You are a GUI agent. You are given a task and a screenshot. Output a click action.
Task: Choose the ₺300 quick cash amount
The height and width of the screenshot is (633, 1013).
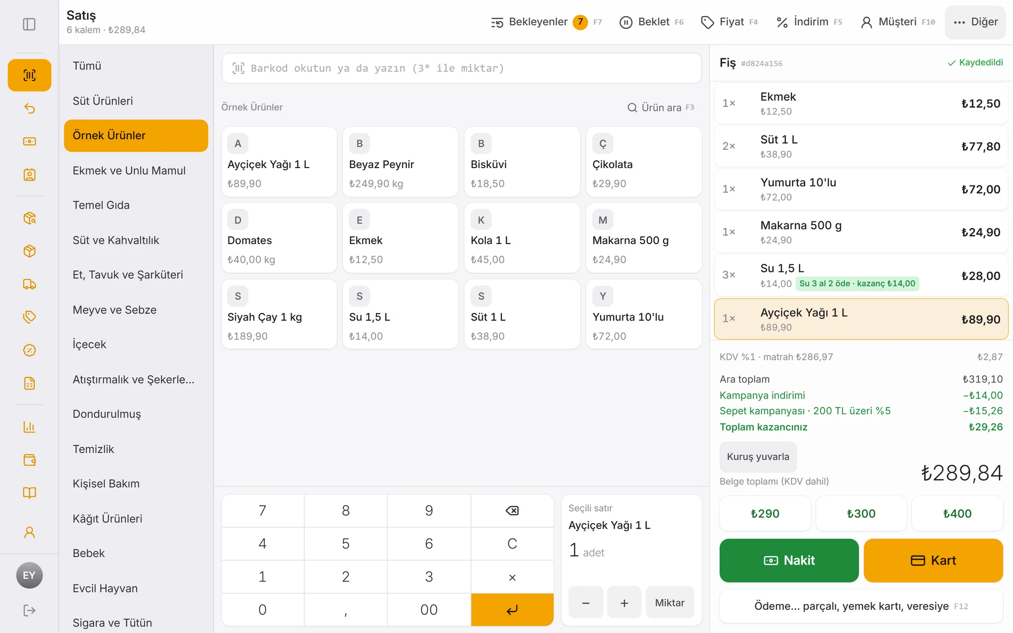[861, 513]
